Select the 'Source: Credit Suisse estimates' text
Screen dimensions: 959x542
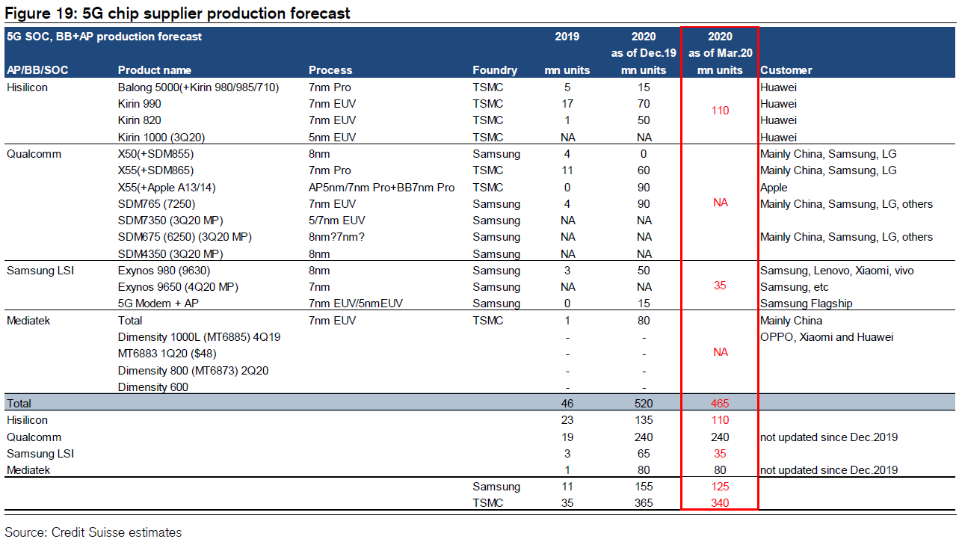(x=93, y=532)
